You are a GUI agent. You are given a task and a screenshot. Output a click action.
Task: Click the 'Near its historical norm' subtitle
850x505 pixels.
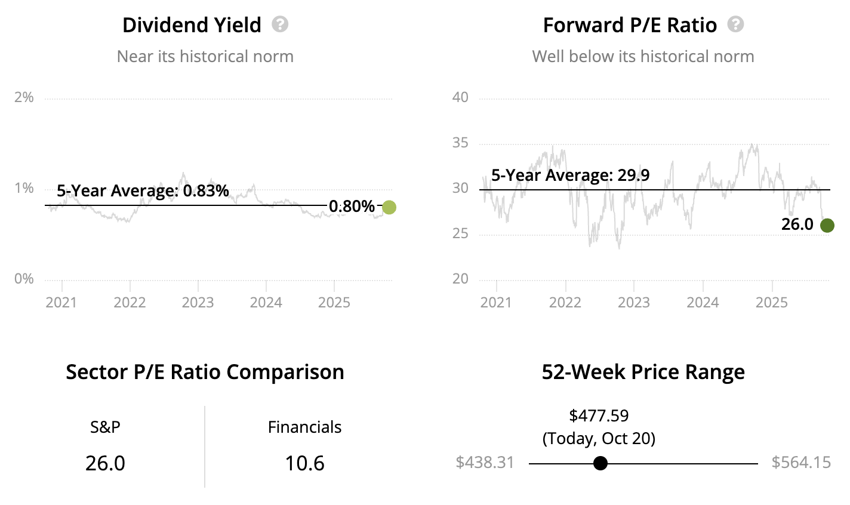[205, 57]
